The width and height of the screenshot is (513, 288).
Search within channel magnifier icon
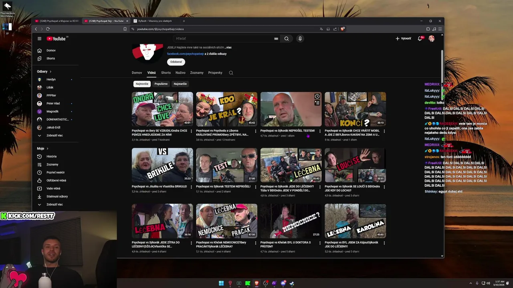click(x=231, y=73)
